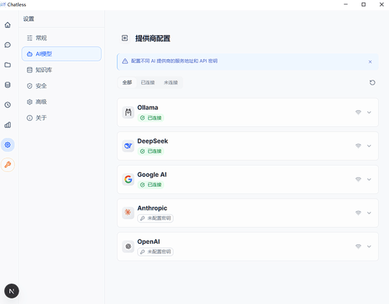This screenshot has width=389, height=304.
Task: Select the blue settings gear sidebar icon
Action: click(x=8, y=145)
